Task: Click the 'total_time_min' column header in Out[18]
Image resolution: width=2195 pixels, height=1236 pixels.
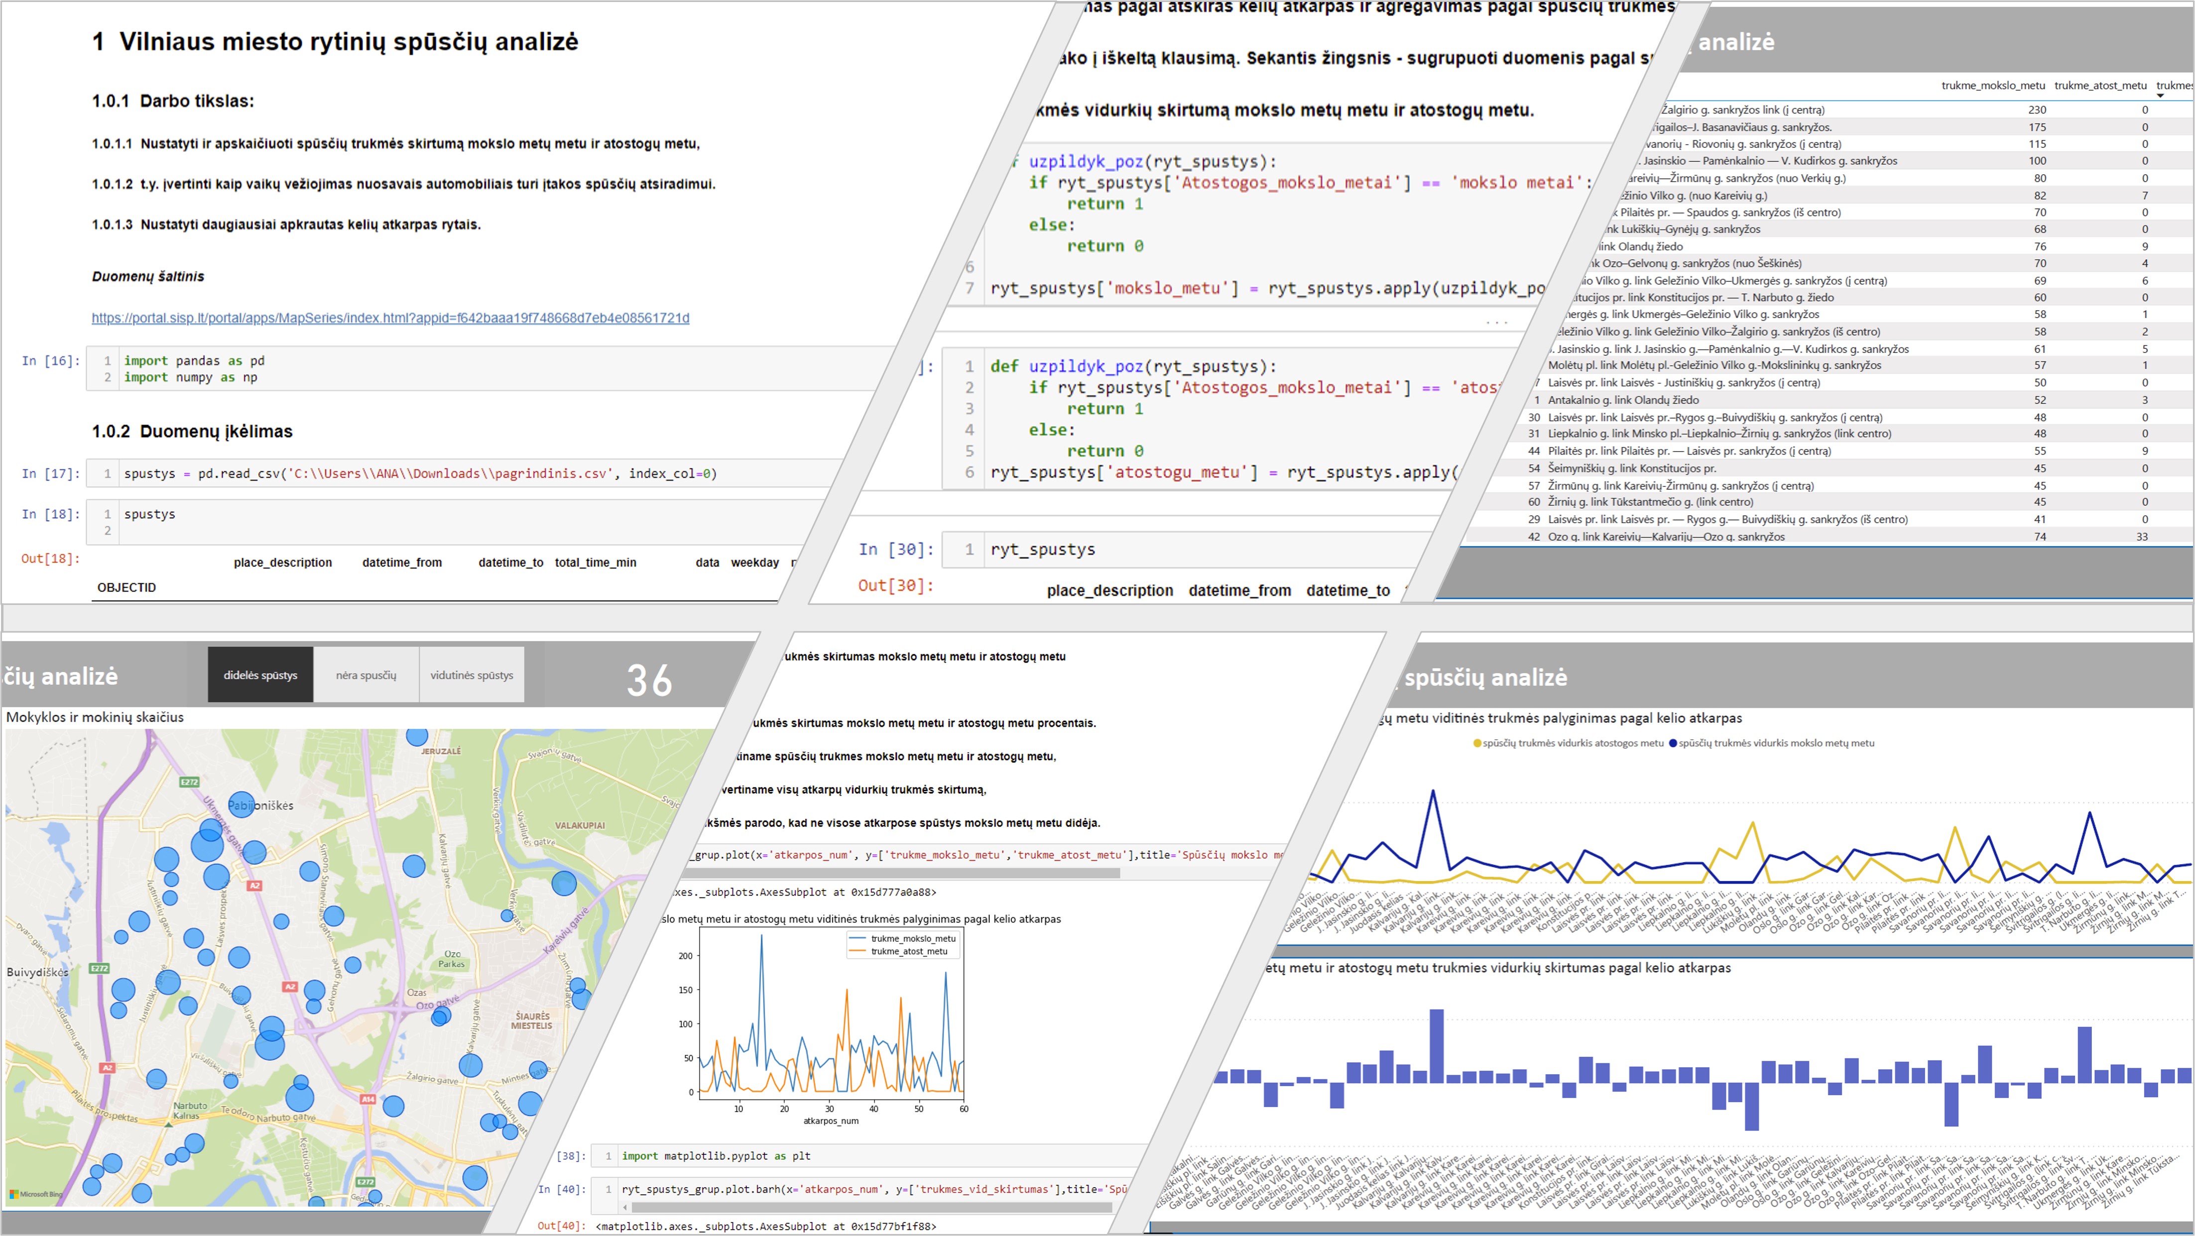Action: pos(596,562)
